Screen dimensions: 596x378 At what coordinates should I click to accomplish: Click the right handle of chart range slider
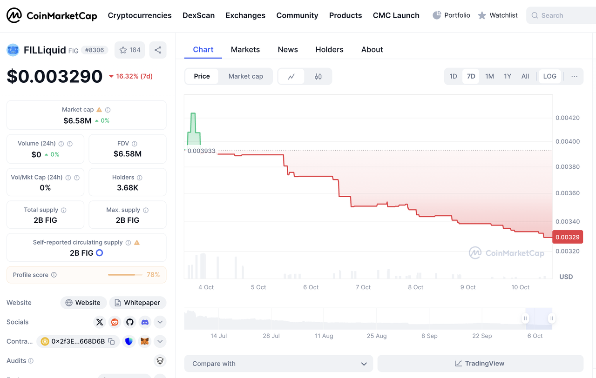click(x=552, y=318)
